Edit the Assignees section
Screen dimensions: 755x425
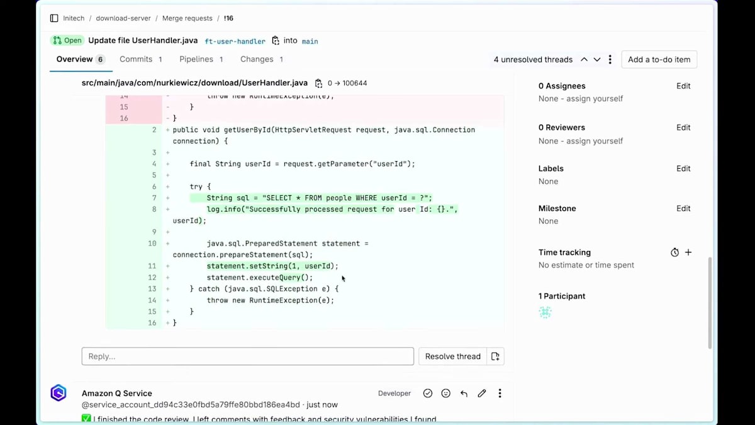[x=683, y=86]
